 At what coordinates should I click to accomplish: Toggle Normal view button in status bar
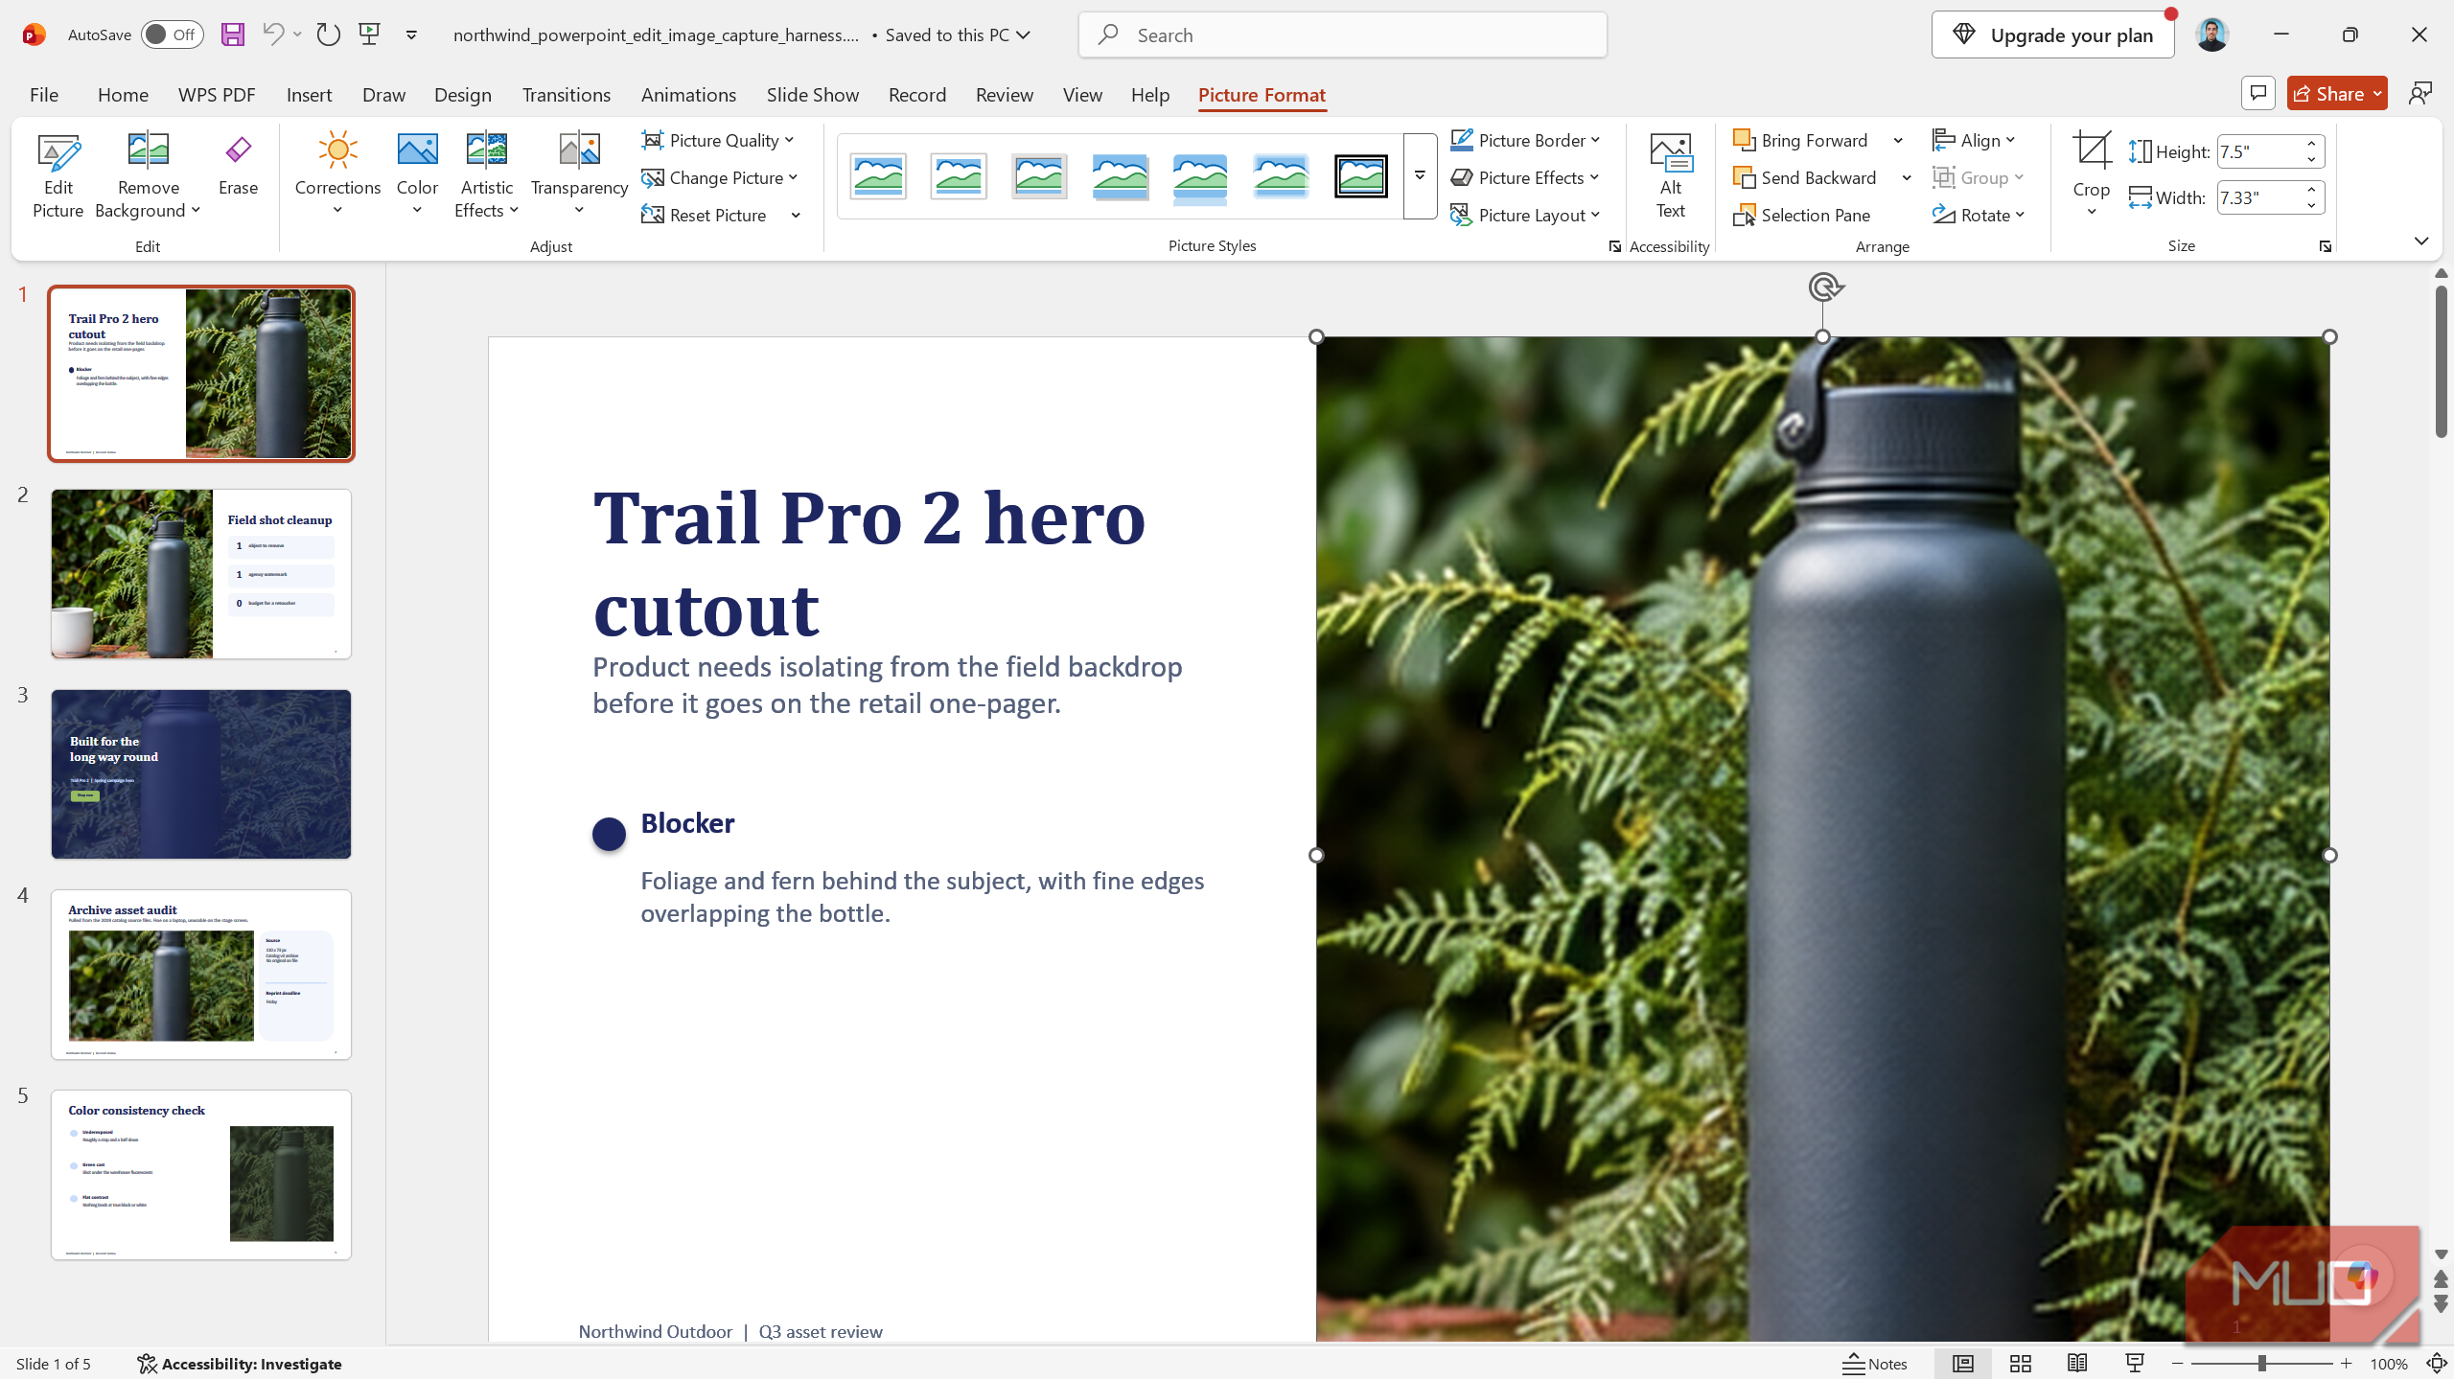tap(1962, 1364)
